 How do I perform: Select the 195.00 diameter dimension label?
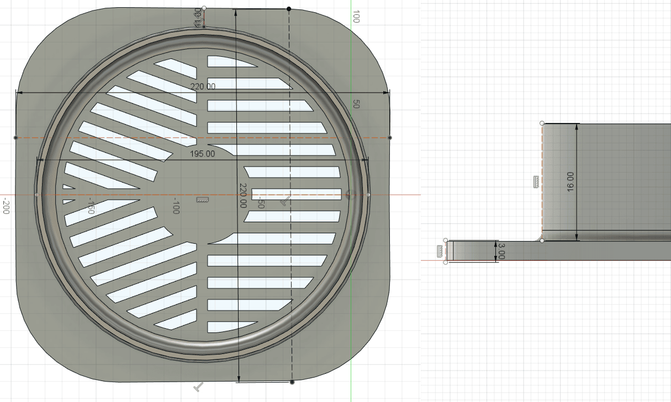point(203,154)
